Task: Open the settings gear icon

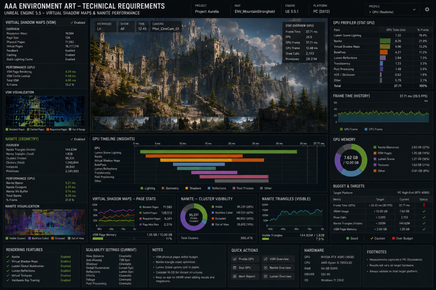Action: tap(427, 9)
